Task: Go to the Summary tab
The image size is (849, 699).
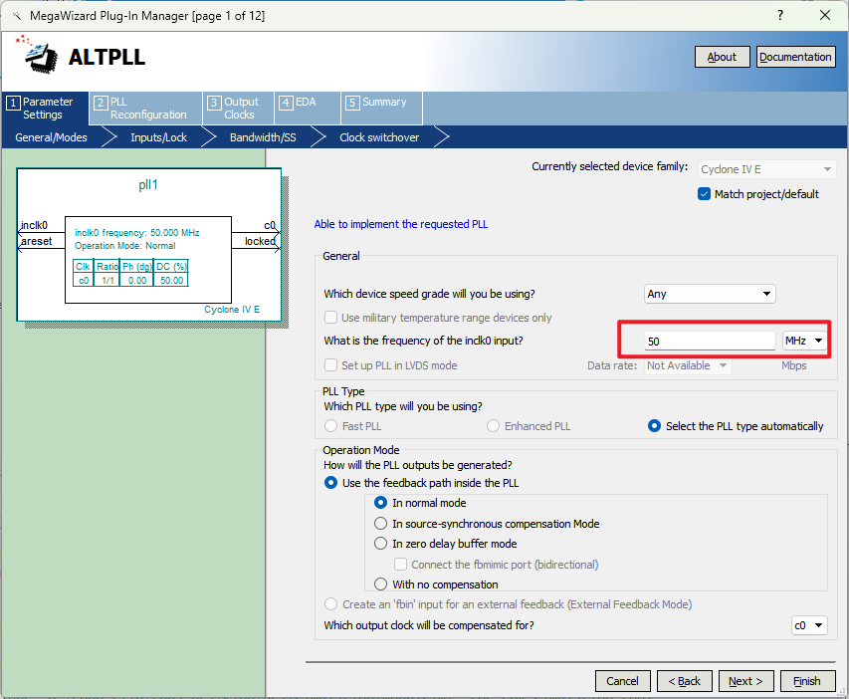Action: pyautogui.click(x=382, y=109)
